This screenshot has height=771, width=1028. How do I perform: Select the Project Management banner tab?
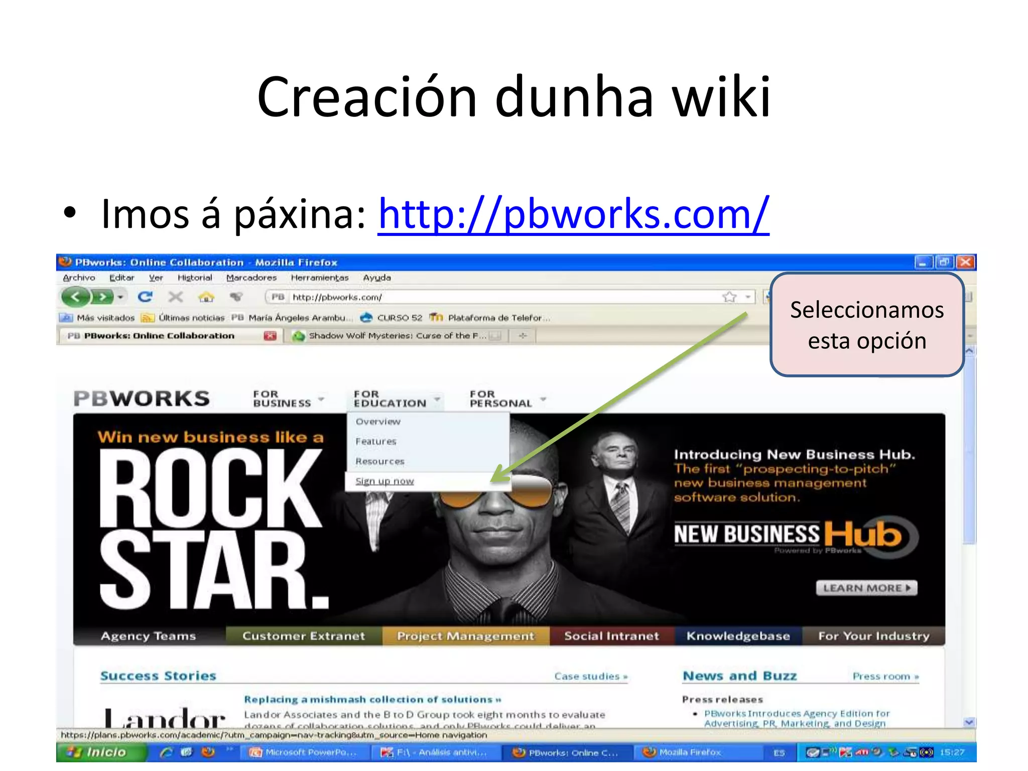[x=465, y=636]
